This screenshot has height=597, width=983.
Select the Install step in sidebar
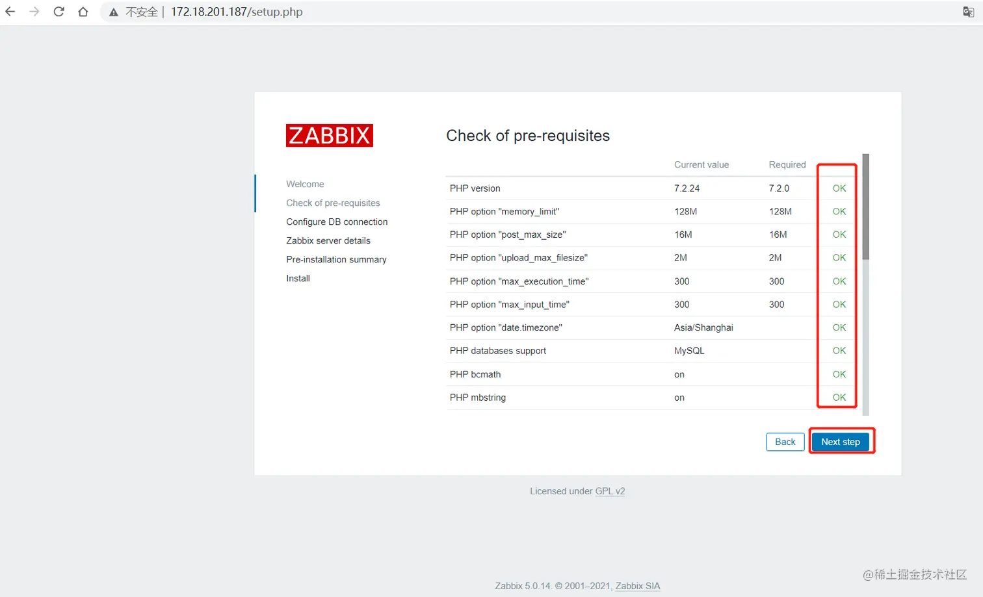(298, 278)
